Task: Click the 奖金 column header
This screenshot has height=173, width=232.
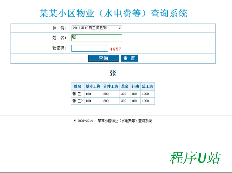Action: click(x=125, y=86)
